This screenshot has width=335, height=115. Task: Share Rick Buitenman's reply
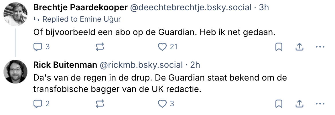click(299, 104)
